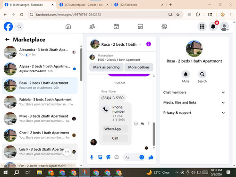Open the weather widget 33°C Clear
236x177 pixels.
pos(158,172)
